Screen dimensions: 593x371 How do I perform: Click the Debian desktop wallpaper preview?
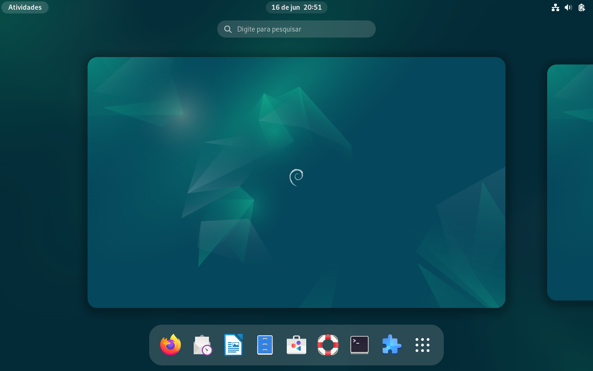(296, 182)
